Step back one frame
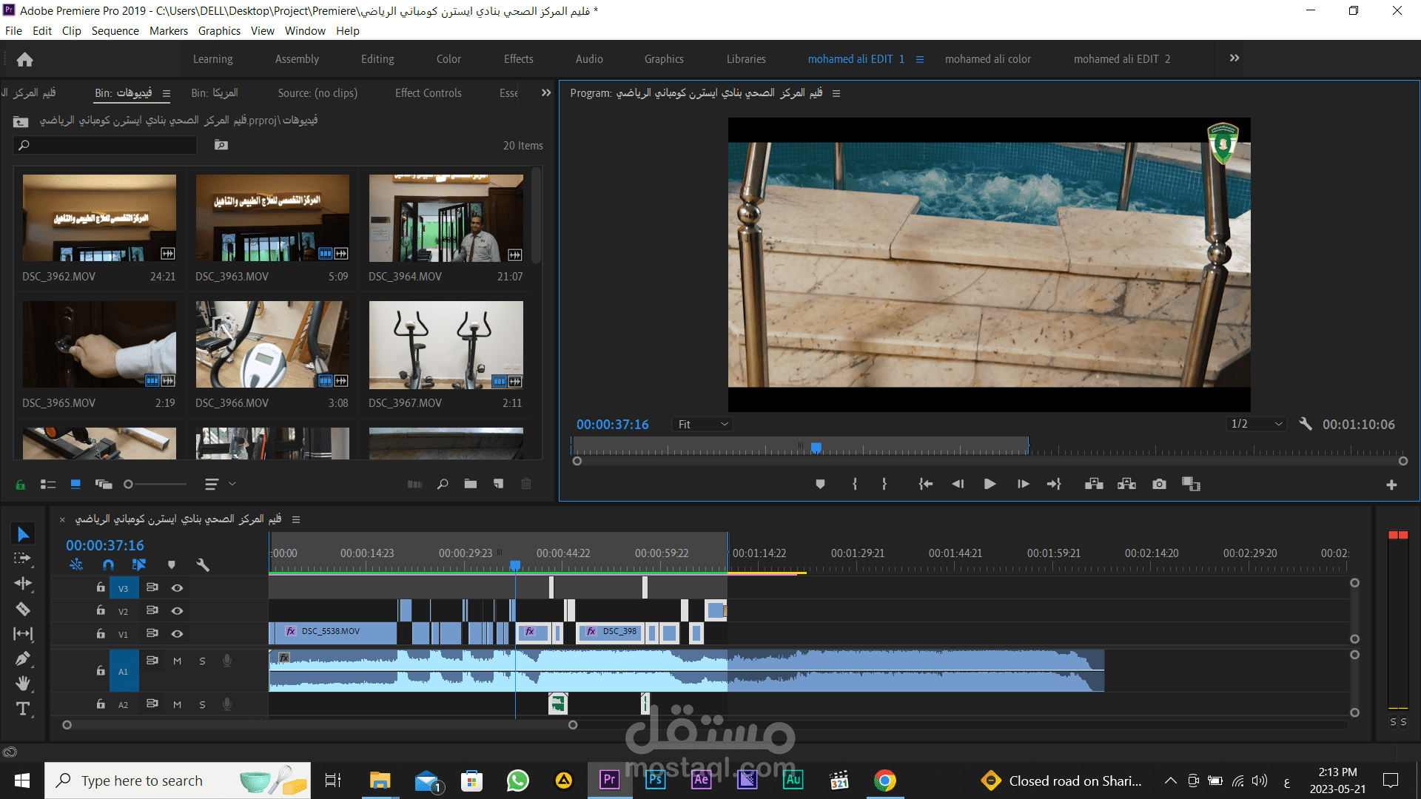Viewport: 1421px width, 799px height. pyautogui.click(x=958, y=484)
